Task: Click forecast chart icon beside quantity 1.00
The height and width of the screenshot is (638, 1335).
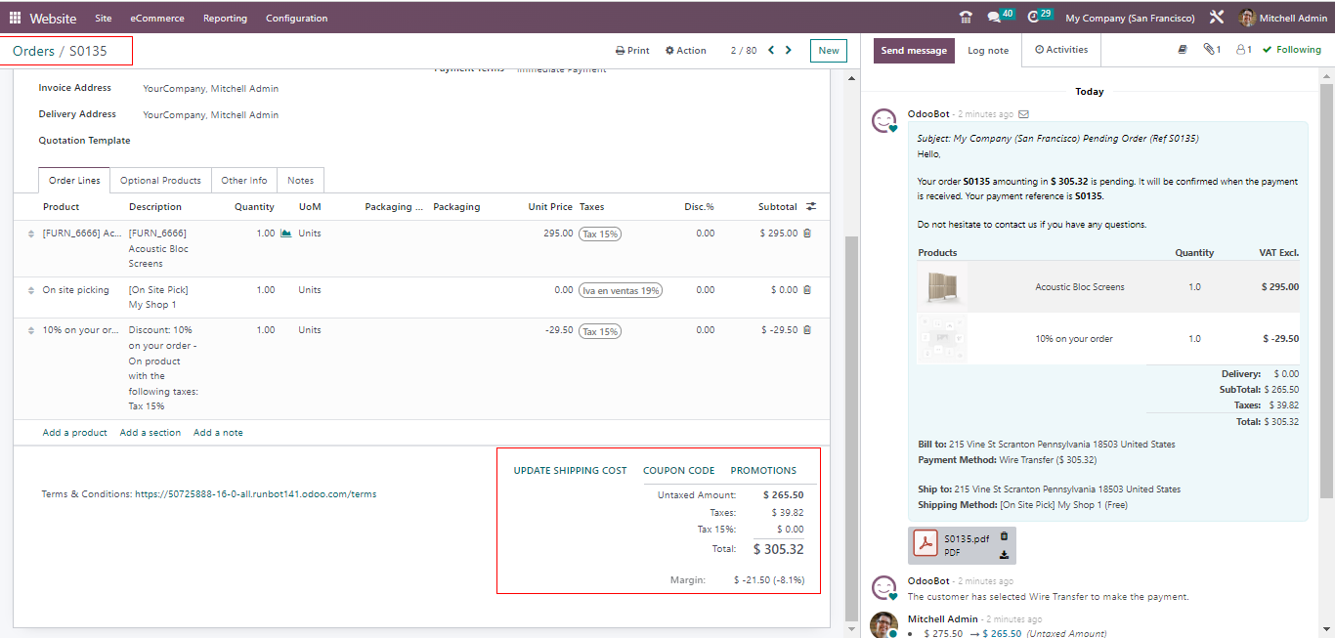Action: pos(285,234)
